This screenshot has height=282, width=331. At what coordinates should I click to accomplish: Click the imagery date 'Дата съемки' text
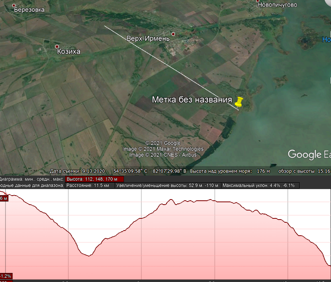coord(78,171)
